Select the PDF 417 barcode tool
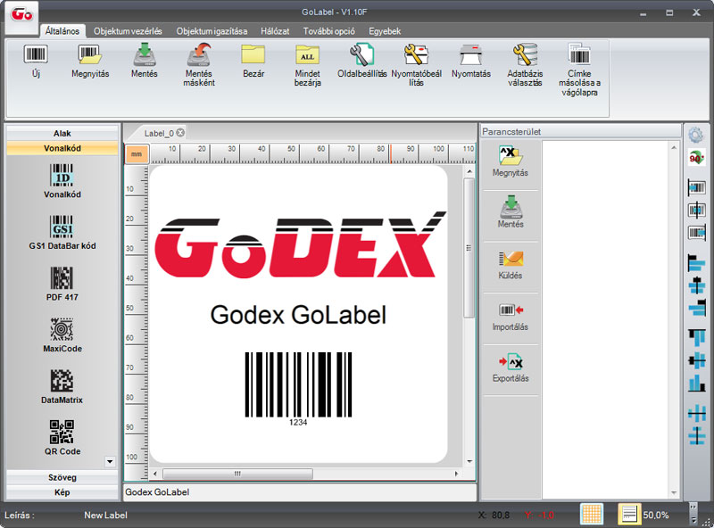This screenshot has width=714, height=528. pos(62,284)
